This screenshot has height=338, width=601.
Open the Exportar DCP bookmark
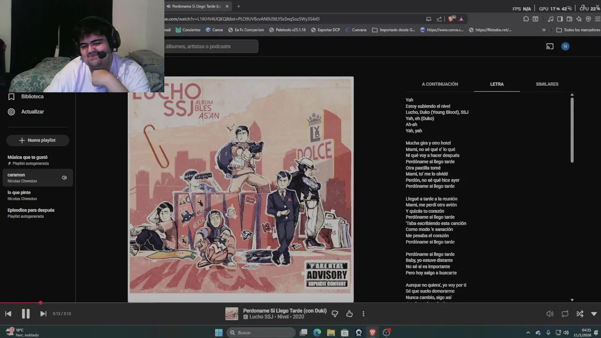point(325,30)
